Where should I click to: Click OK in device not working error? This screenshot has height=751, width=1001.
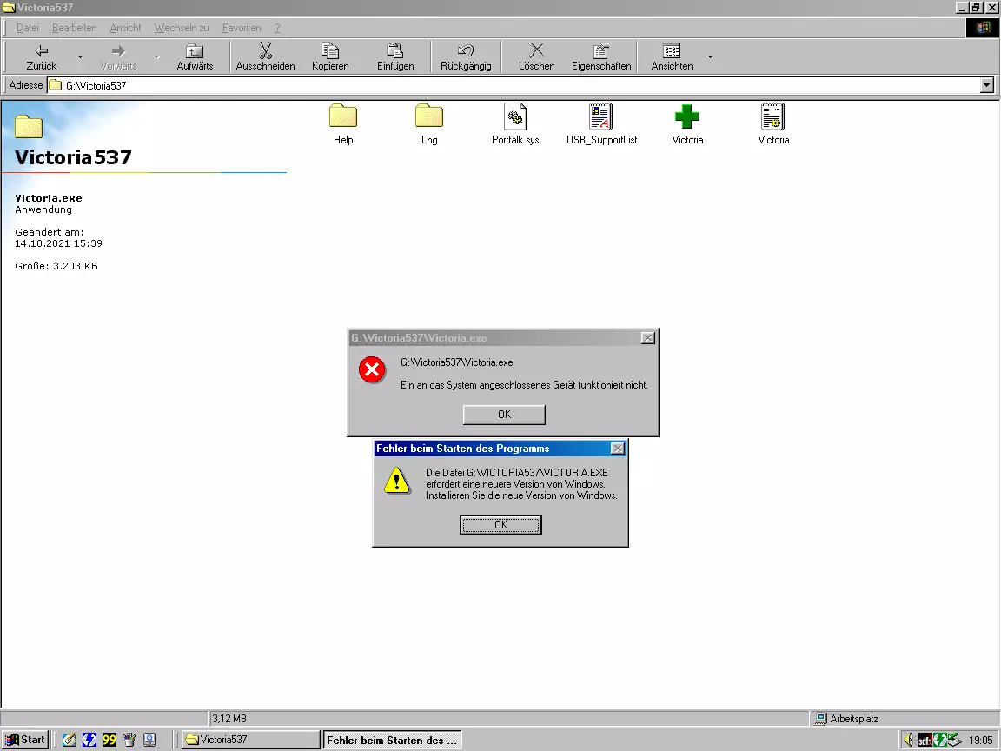pos(504,415)
